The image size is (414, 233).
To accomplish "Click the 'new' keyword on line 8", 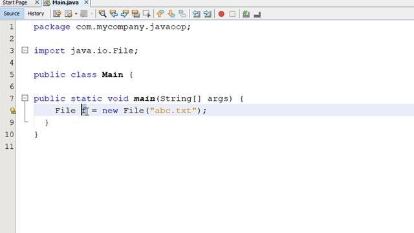I will [x=110, y=111].
